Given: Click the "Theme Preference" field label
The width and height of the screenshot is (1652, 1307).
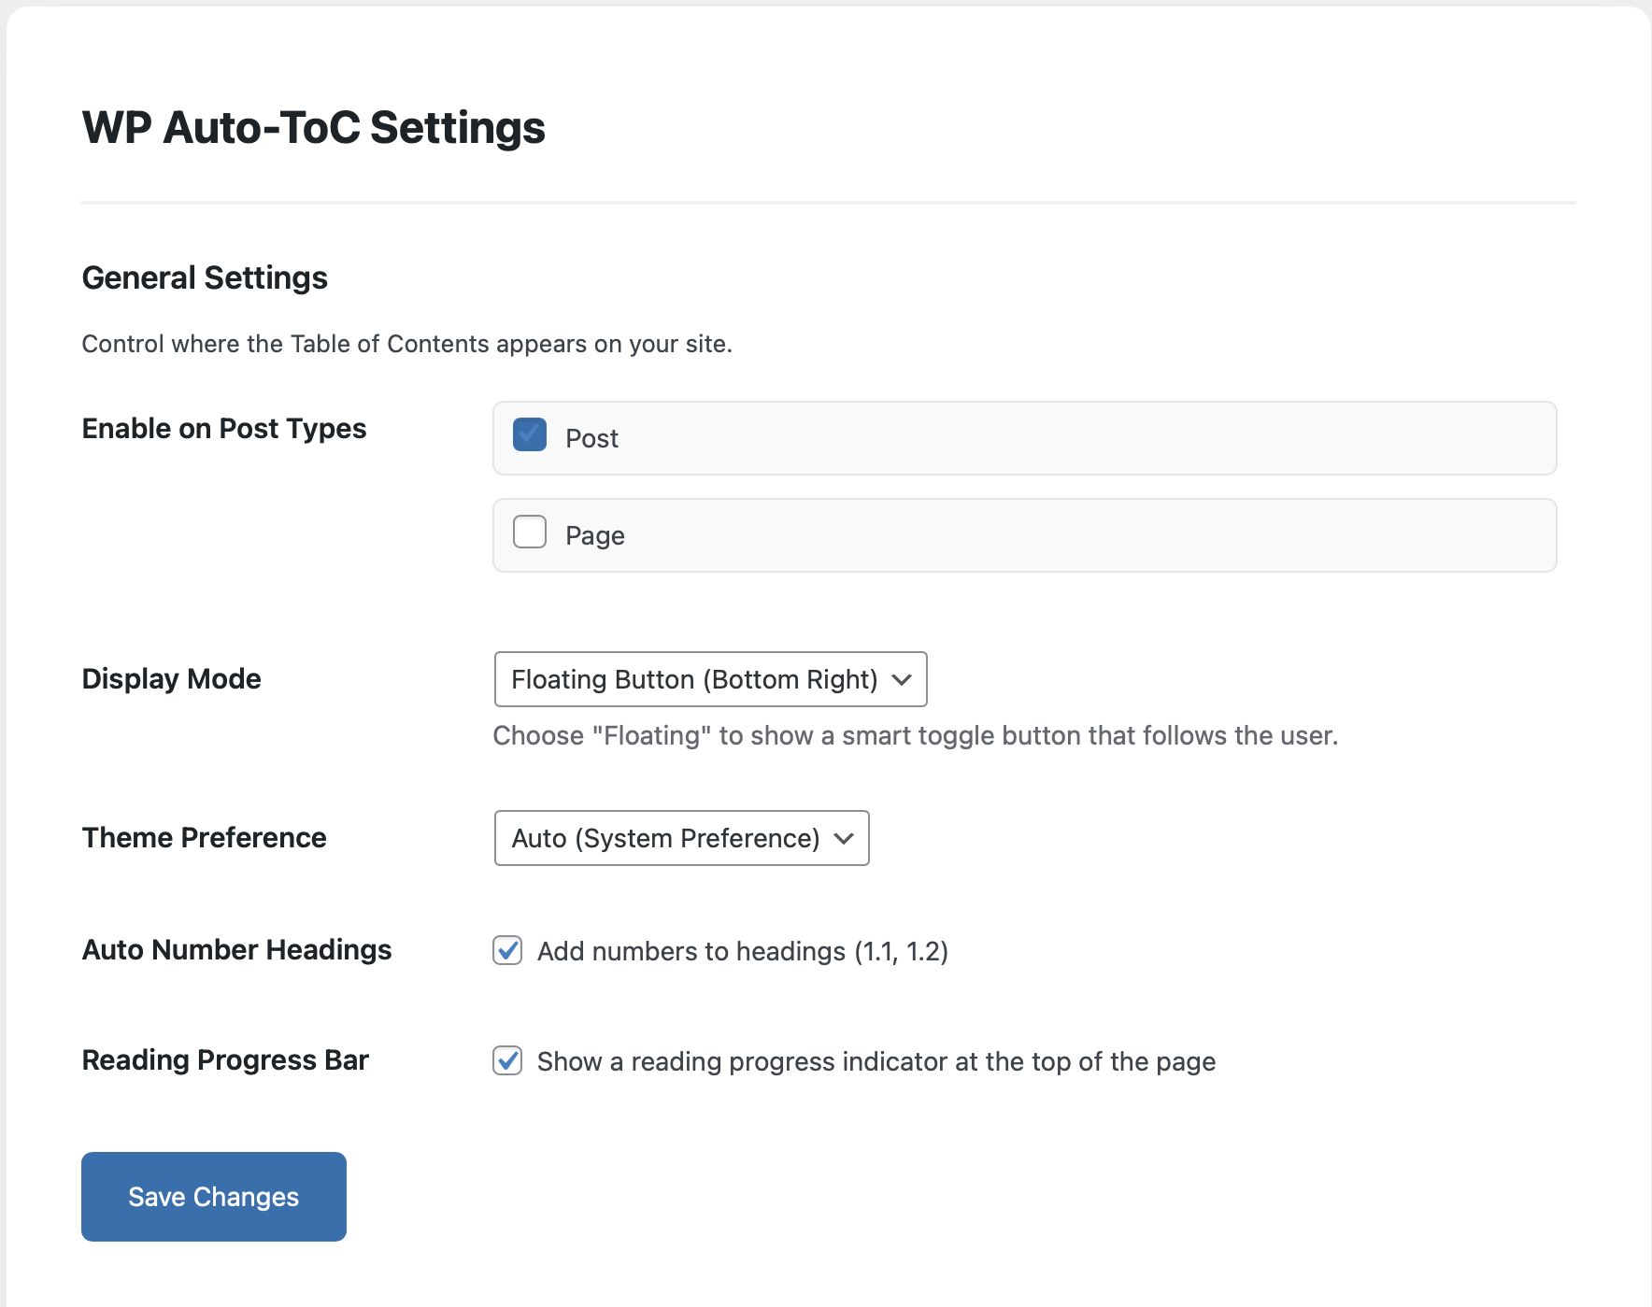Looking at the screenshot, I should click(x=204, y=837).
